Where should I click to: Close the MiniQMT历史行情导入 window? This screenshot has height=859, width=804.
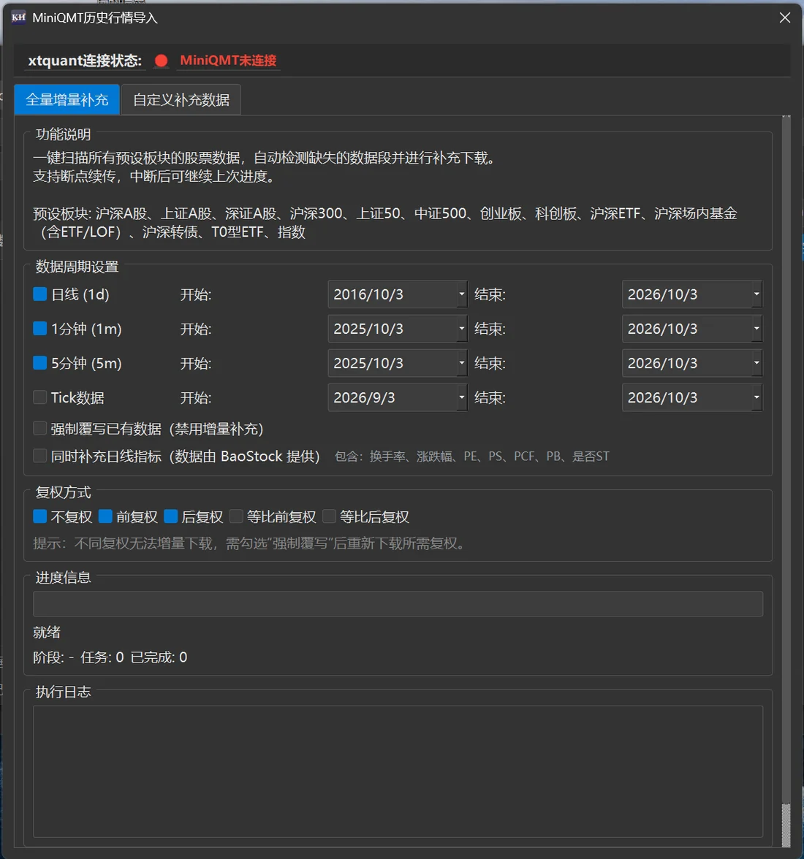(x=784, y=18)
